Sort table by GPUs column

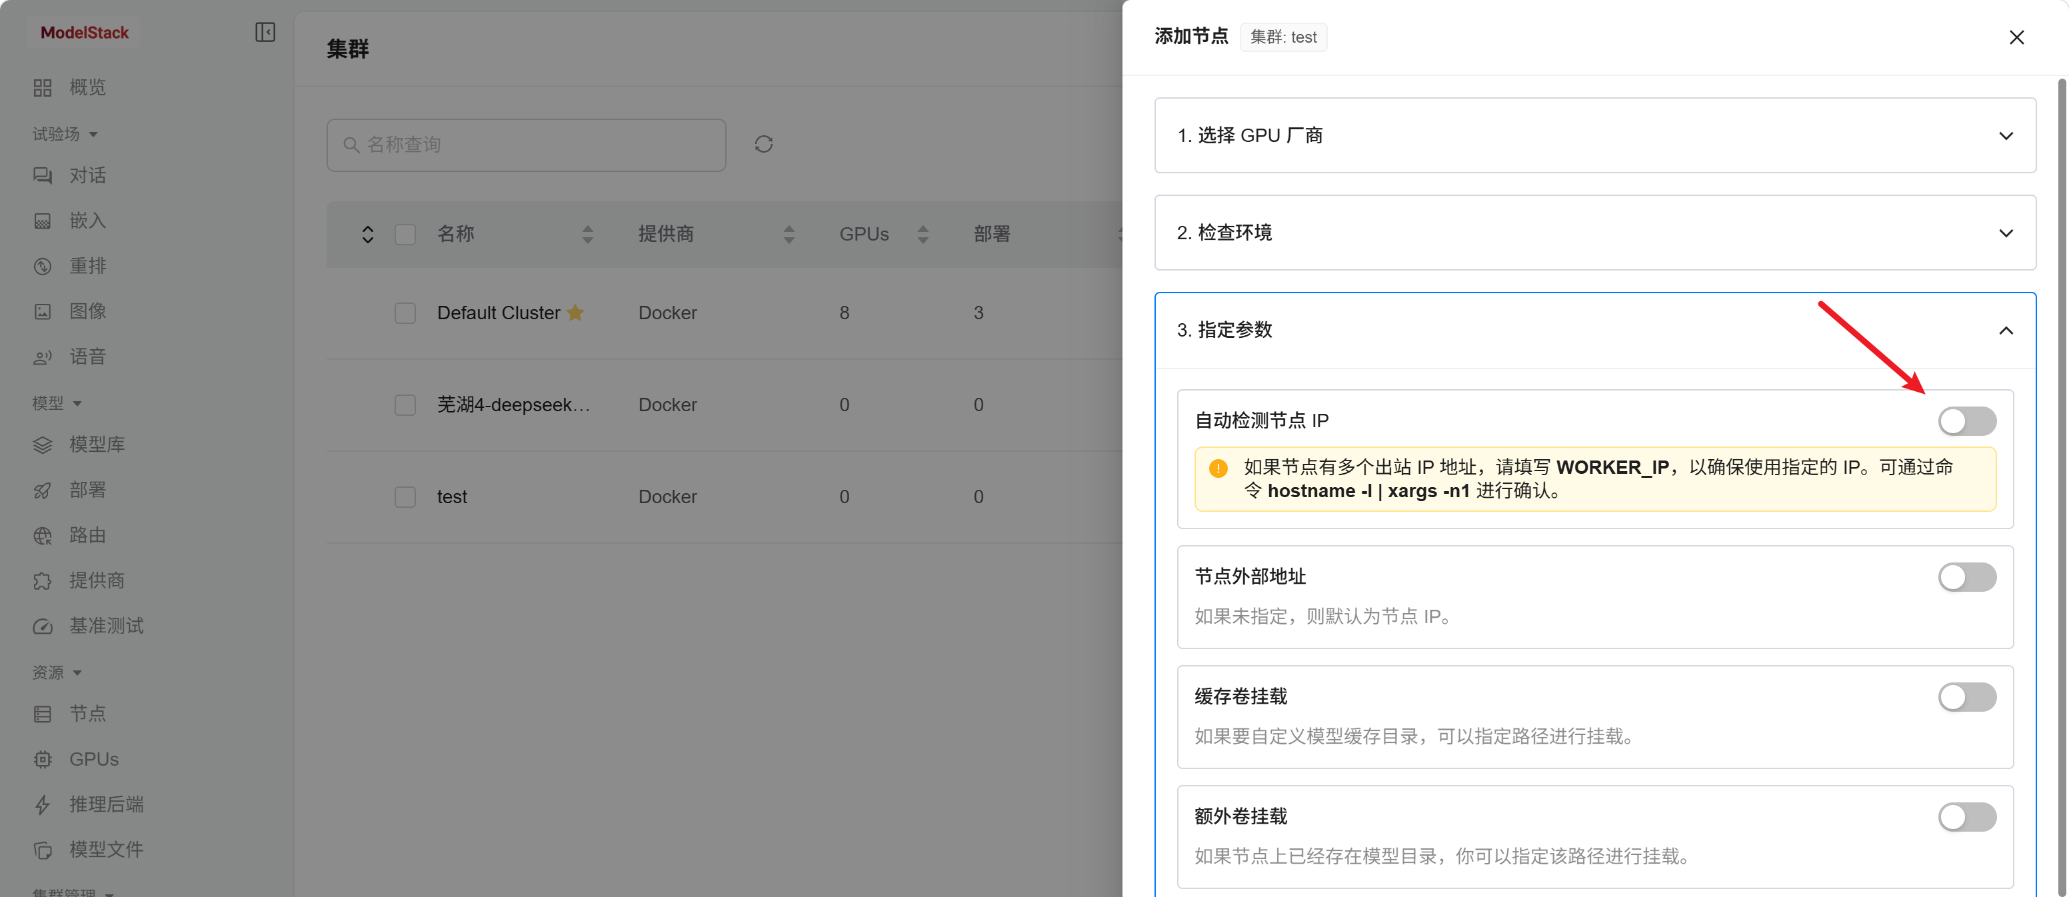coord(922,235)
